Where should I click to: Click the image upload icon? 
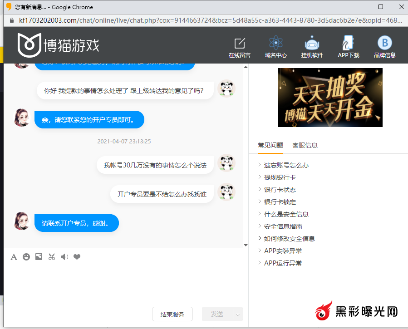pyautogui.click(x=39, y=257)
